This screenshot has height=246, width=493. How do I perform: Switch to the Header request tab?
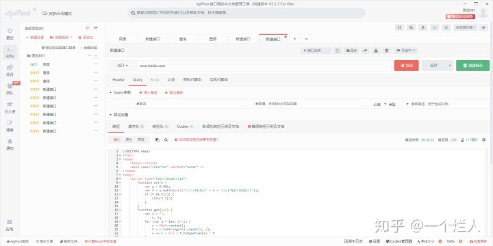118,80
